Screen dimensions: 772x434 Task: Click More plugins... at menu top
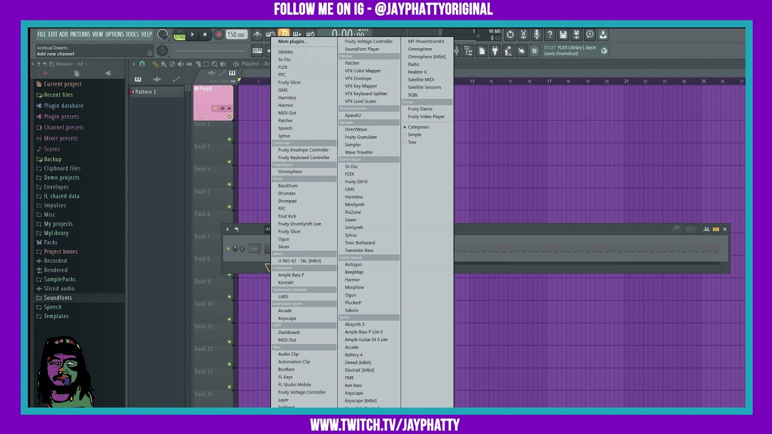pyautogui.click(x=292, y=42)
